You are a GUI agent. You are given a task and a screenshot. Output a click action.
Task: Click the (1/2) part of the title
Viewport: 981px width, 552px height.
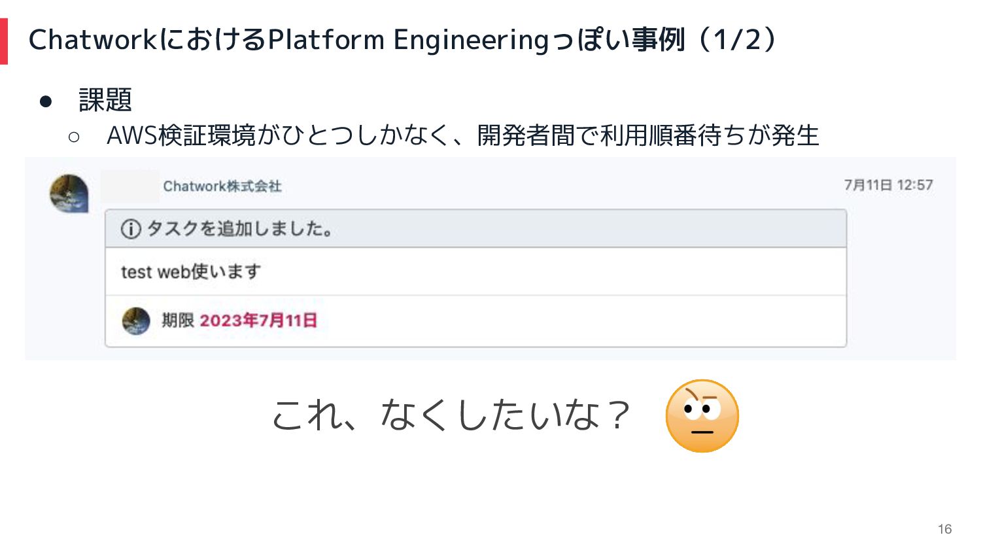click(x=737, y=40)
